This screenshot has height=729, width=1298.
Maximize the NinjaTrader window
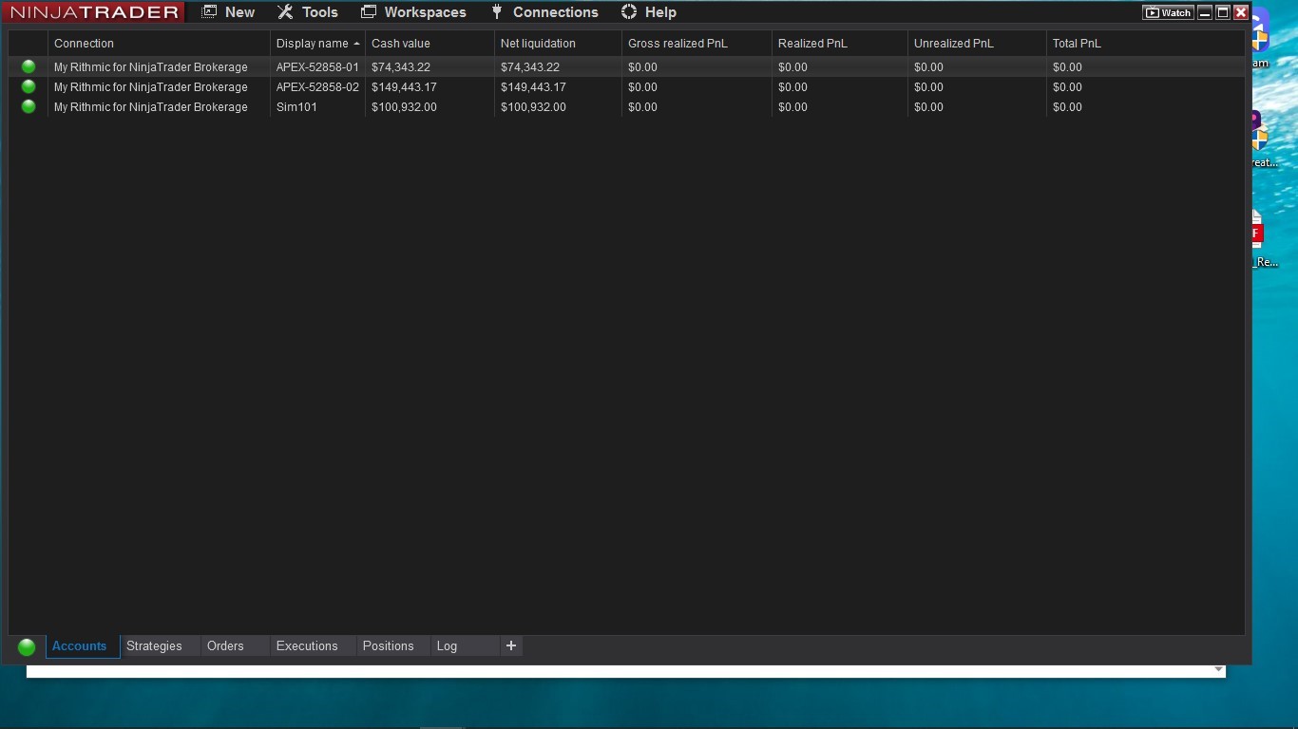pyautogui.click(x=1223, y=12)
